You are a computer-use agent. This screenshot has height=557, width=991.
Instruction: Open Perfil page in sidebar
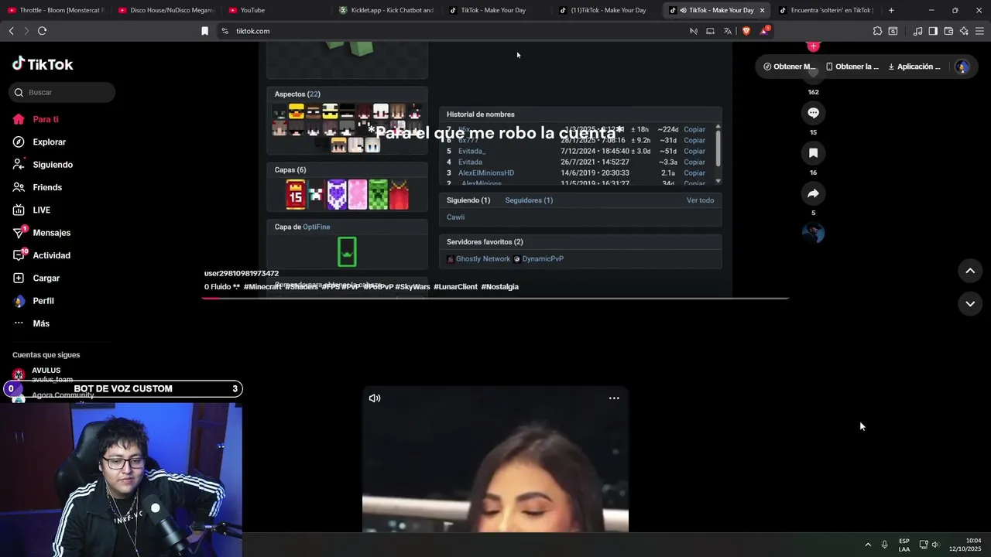(x=33, y=300)
